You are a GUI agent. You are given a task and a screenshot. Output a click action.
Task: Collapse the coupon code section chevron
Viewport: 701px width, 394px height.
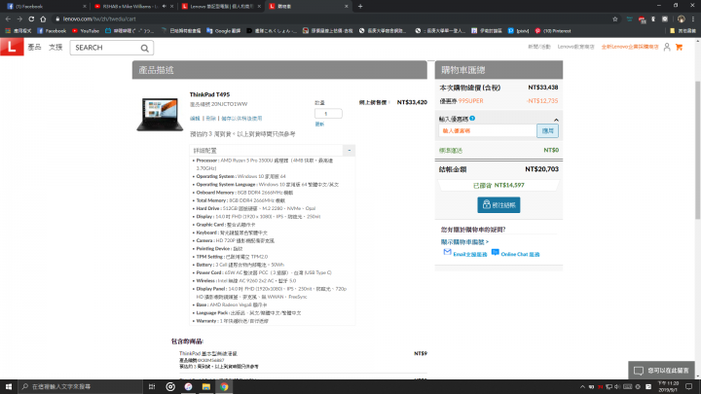pyautogui.click(x=556, y=120)
